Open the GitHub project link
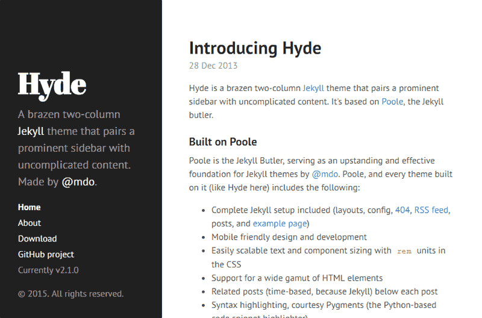This screenshot has height=318, width=482. click(46, 254)
